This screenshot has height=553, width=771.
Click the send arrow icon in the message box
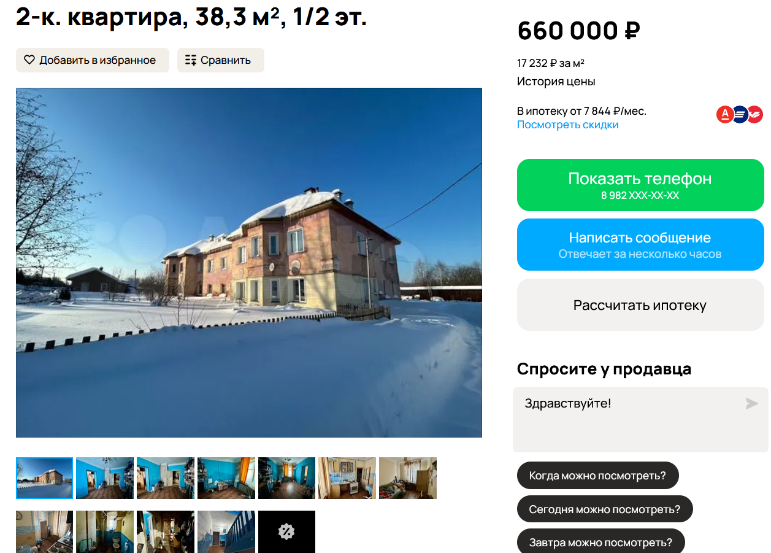pos(751,403)
